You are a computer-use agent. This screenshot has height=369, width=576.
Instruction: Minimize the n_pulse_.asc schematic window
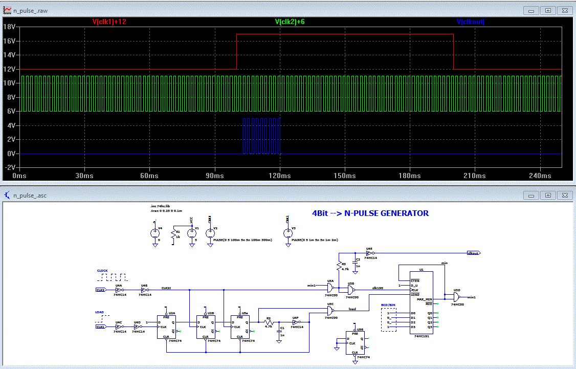tap(531, 195)
